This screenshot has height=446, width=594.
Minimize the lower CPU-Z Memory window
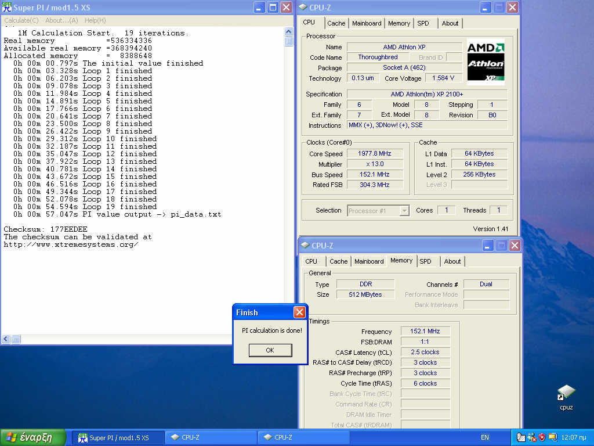[487, 246]
